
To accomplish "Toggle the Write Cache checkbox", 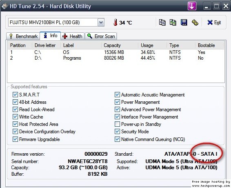I will pyautogui.click(x=15, y=117).
